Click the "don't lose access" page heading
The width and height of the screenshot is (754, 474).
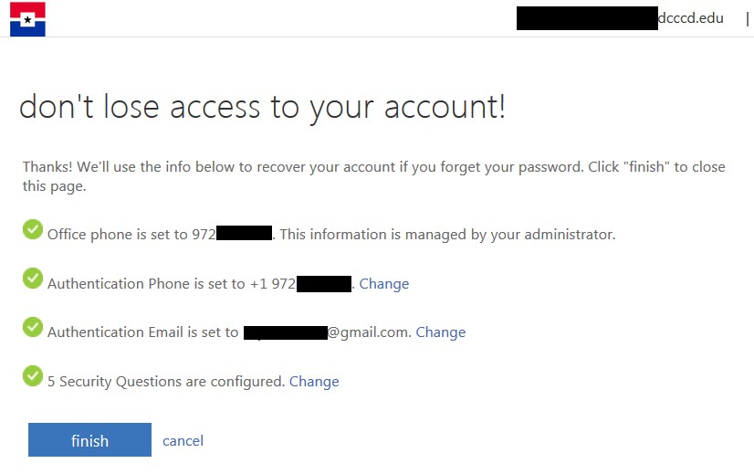262,107
